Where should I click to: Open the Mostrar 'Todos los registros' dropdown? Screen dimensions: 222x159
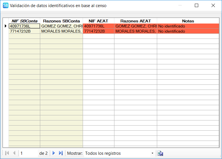tap(119, 153)
